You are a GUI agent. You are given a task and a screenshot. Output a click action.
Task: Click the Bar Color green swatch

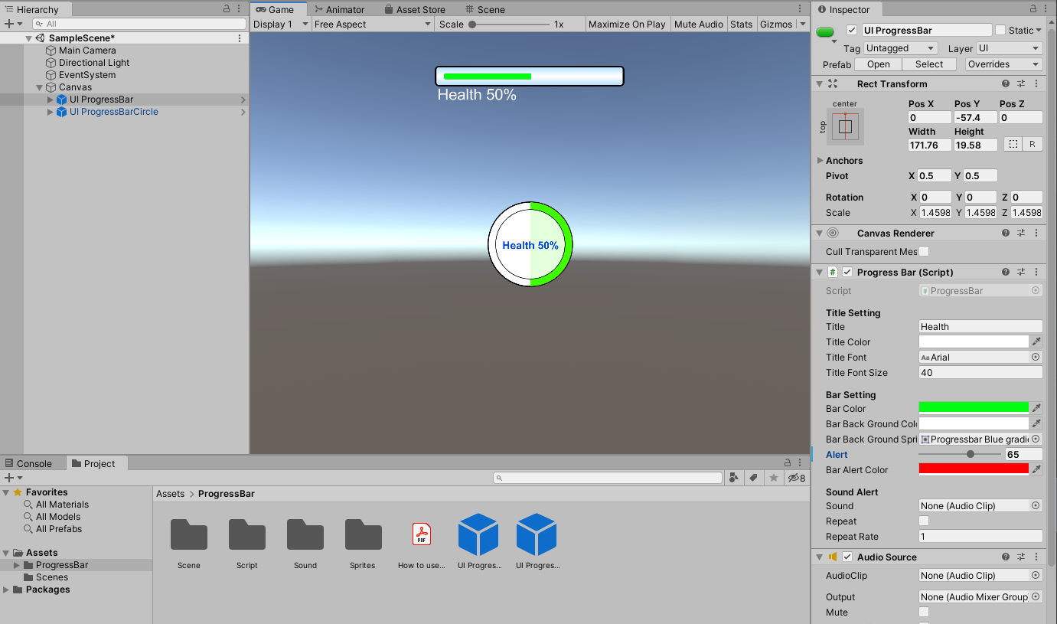tap(974, 409)
